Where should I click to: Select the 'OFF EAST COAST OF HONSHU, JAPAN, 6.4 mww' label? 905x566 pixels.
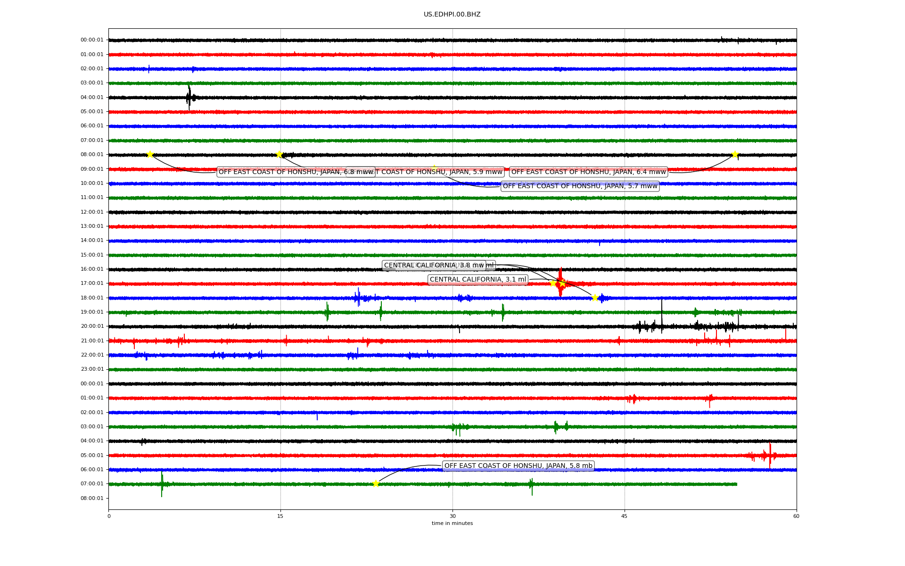tap(588, 172)
